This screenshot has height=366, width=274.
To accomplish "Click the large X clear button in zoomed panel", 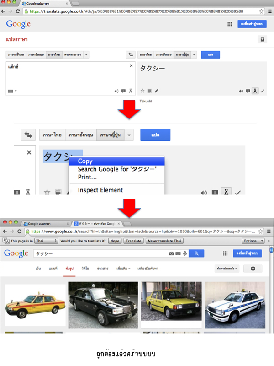I will [x=29, y=152].
